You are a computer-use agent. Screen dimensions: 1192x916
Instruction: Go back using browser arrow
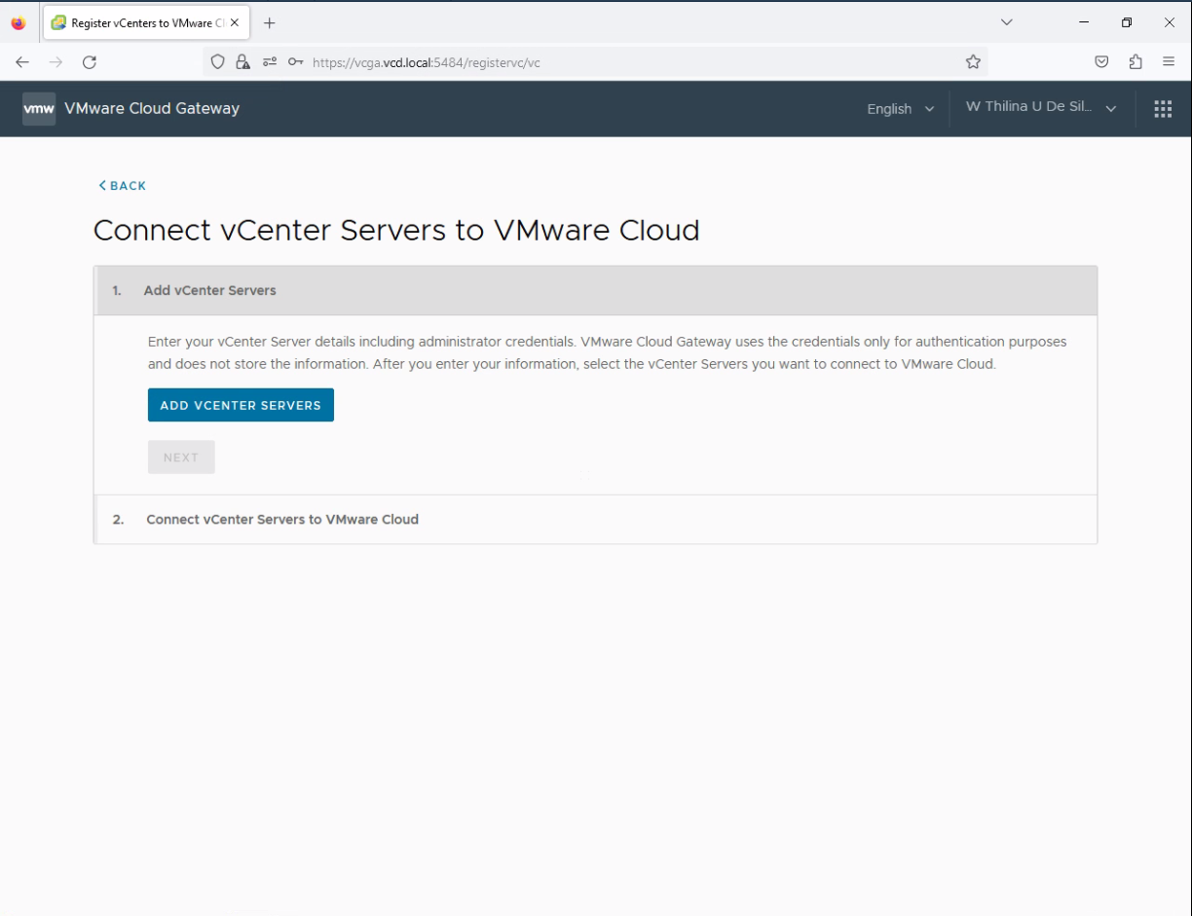[x=22, y=62]
